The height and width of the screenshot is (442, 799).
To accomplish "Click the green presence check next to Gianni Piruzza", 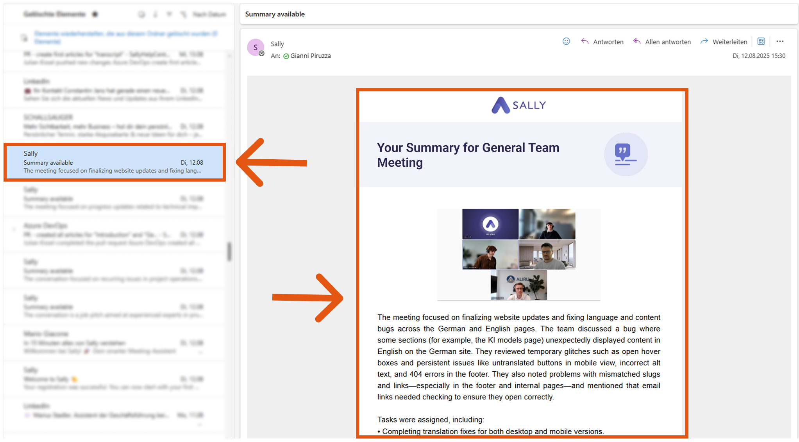I will coord(286,56).
